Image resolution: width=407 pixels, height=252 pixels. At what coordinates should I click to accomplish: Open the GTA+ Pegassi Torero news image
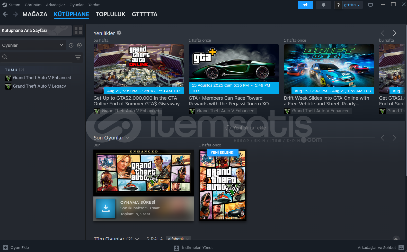tap(234, 69)
